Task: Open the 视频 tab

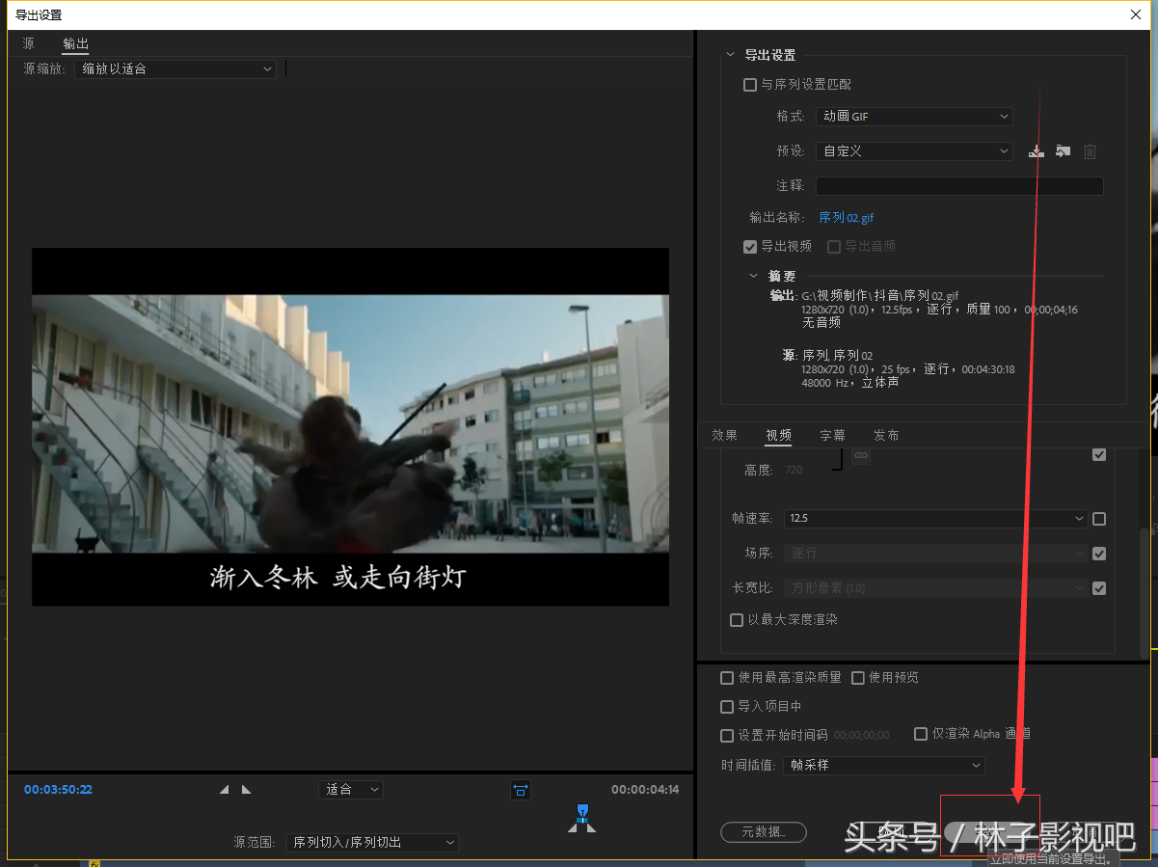Action: tap(779, 436)
